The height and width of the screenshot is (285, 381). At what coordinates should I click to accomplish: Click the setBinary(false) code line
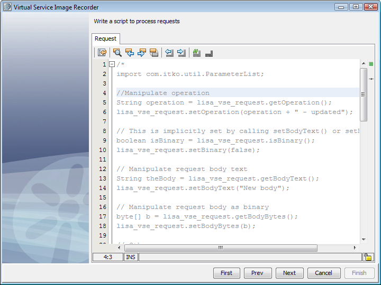[188, 150]
